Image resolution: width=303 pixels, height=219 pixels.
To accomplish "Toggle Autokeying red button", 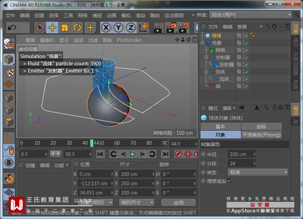I will click(x=188, y=154).
